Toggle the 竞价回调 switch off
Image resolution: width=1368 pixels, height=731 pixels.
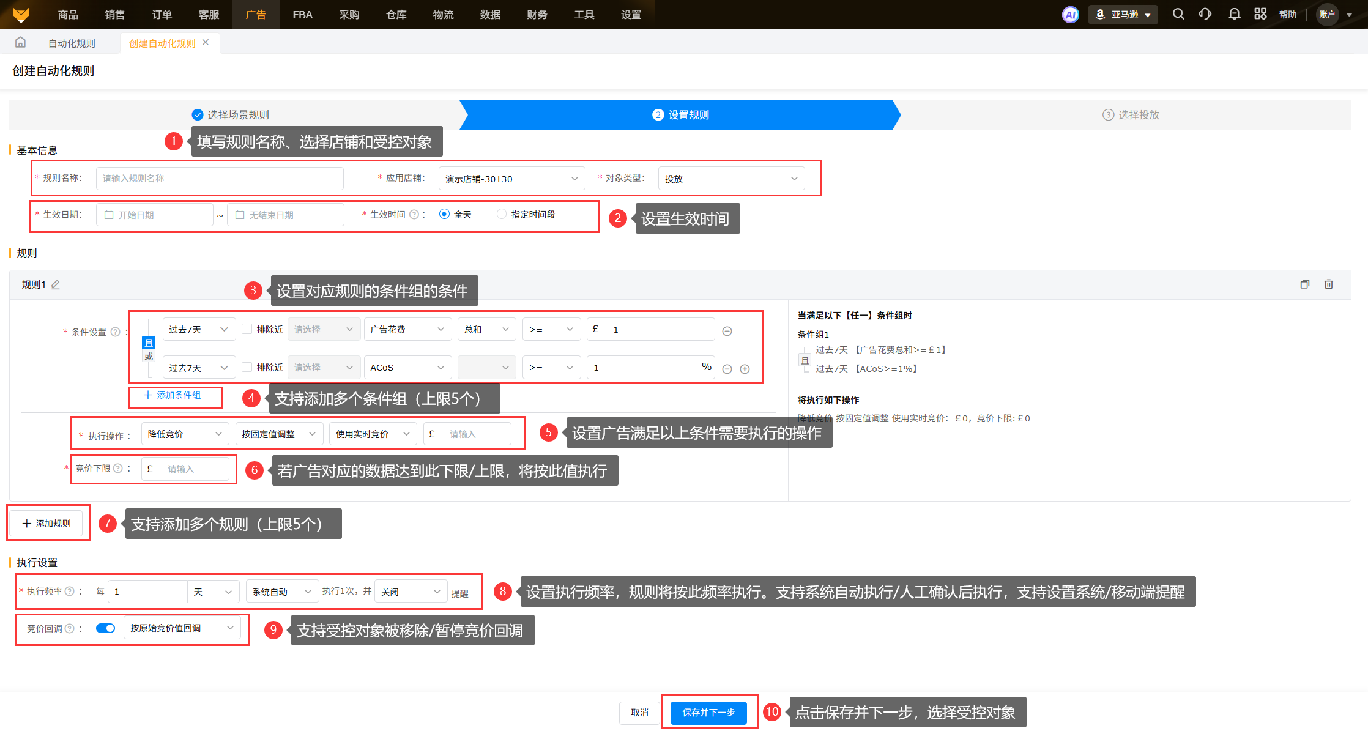pos(105,628)
